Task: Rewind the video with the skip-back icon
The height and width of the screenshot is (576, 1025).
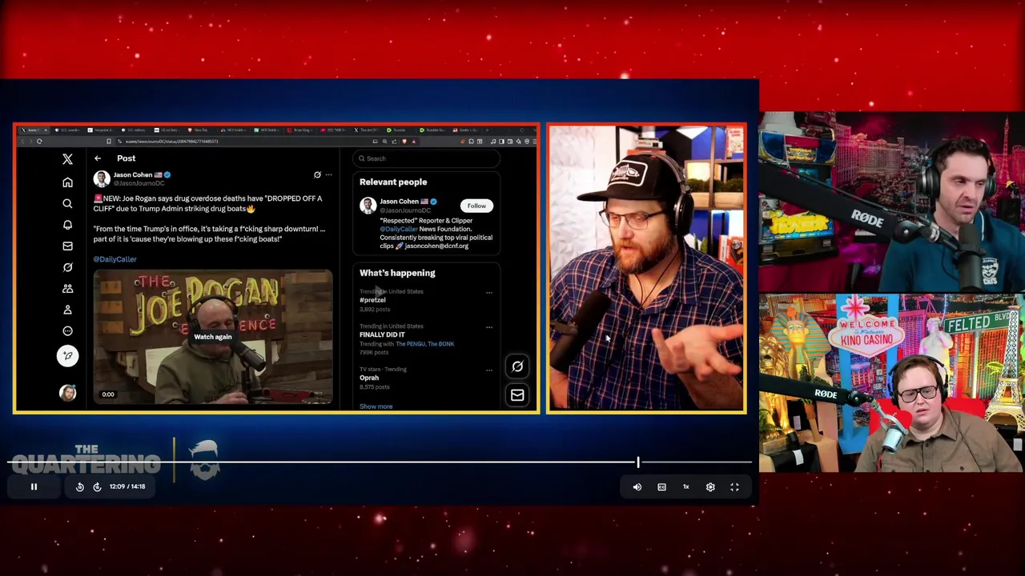Action: (x=80, y=486)
